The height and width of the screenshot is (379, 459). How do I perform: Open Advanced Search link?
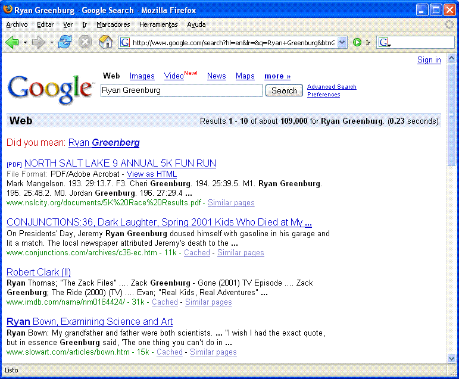[x=332, y=87]
